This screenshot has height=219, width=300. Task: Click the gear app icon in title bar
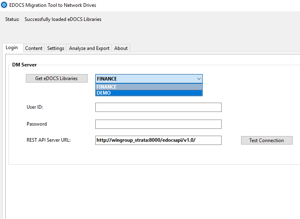click(4, 5)
